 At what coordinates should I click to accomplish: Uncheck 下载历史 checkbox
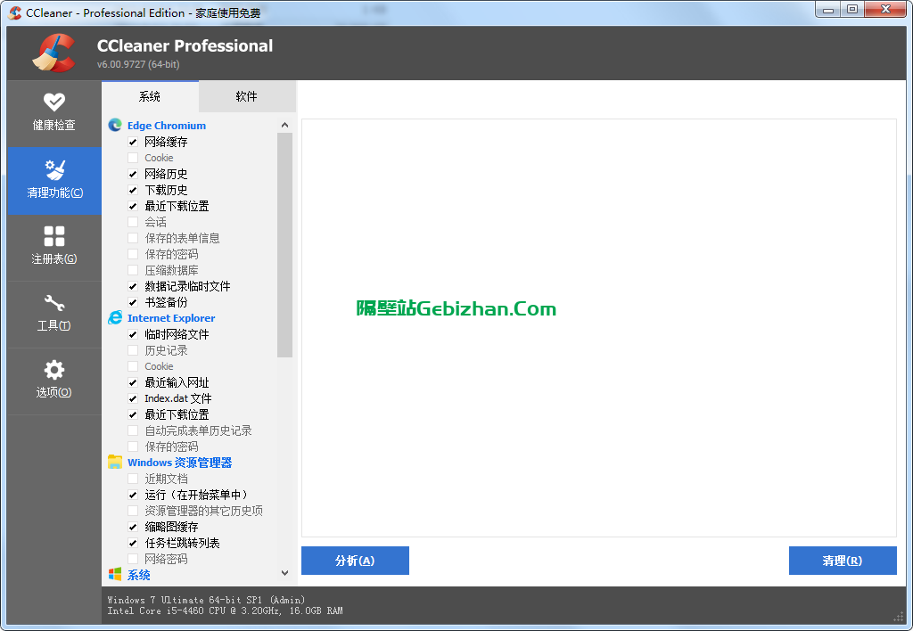click(133, 191)
